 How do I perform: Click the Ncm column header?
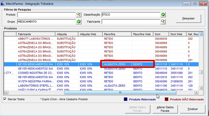pos(161,34)
